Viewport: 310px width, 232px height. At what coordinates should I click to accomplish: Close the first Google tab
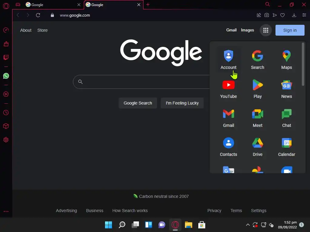pos(79,5)
